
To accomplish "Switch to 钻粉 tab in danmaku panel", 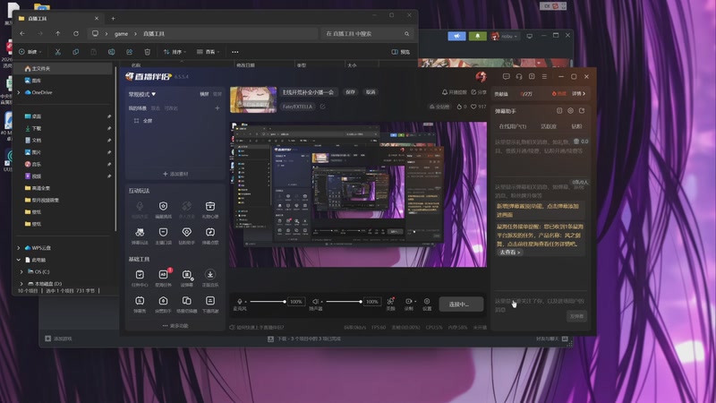I will 576,126.
